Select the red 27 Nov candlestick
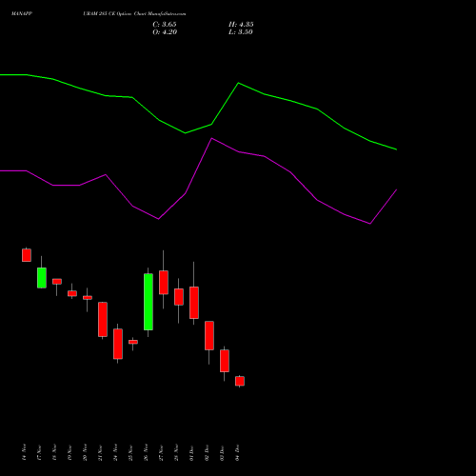Image resolution: width=476 pixels, height=476 pixels. coord(164,283)
